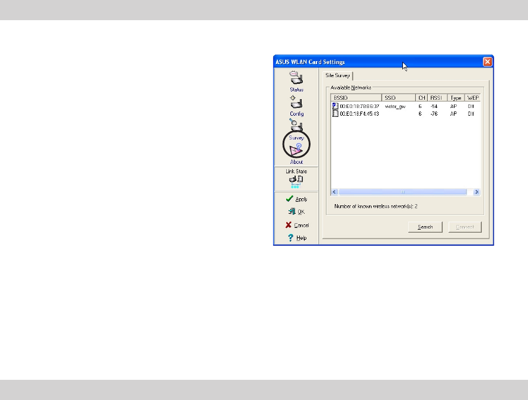Select BSSID 00:E0:18:F4:45:43

point(359,114)
